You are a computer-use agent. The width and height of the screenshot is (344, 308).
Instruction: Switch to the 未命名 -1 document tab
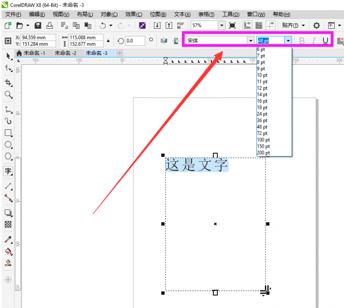click(34, 53)
